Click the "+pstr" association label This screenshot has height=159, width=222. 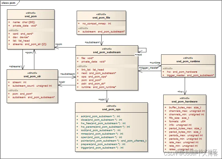[x=62, y=82]
